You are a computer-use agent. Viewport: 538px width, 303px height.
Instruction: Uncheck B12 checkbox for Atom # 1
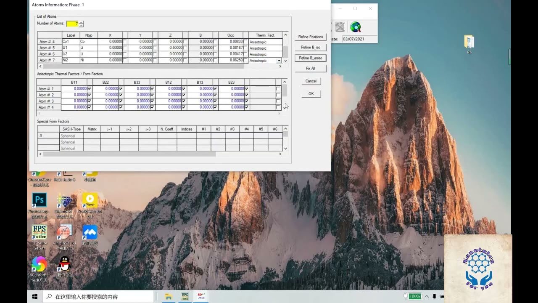pos(184,89)
